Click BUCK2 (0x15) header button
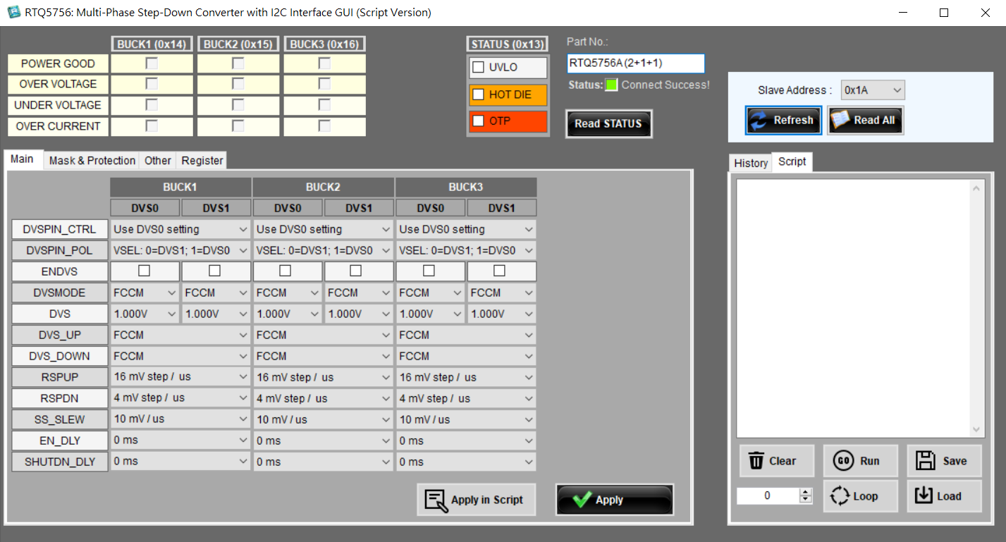 click(x=238, y=44)
